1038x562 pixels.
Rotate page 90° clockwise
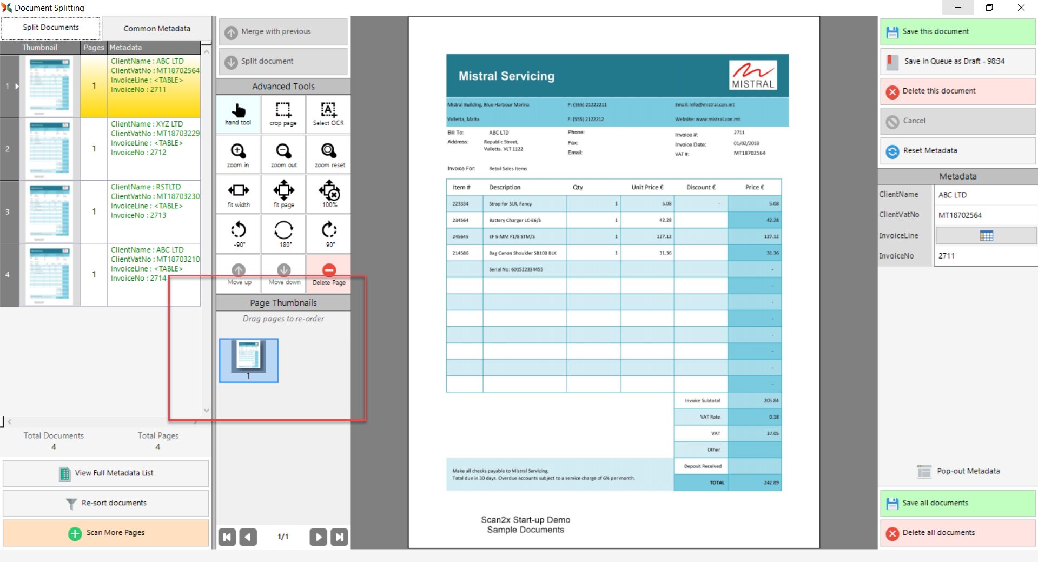(x=329, y=234)
